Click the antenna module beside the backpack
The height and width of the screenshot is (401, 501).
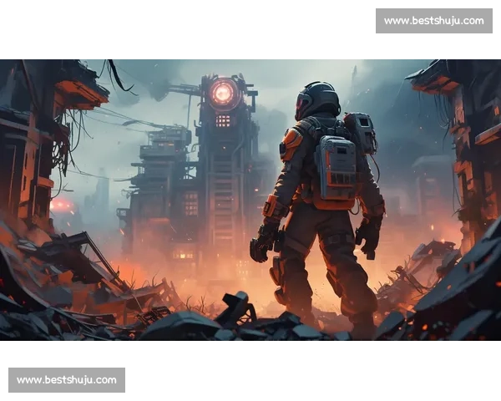point(361,132)
